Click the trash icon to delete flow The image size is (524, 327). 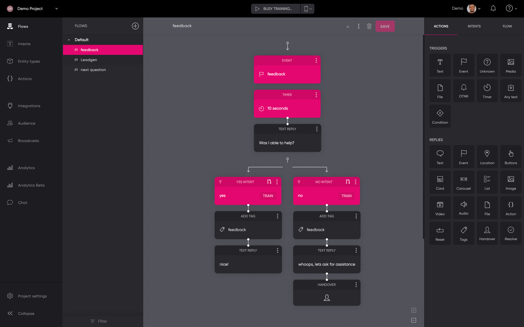point(369,26)
